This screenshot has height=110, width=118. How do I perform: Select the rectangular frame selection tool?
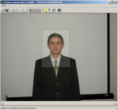[12, 10]
